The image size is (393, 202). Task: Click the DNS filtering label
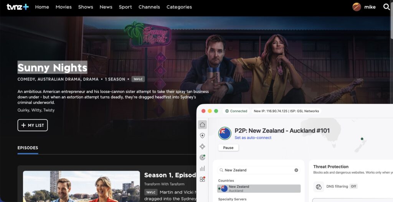tap(337, 187)
